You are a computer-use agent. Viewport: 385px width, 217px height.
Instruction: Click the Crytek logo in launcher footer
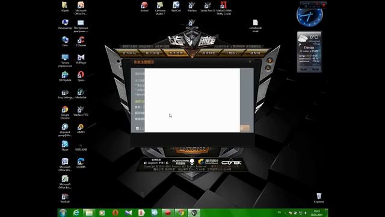click(231, 162)
